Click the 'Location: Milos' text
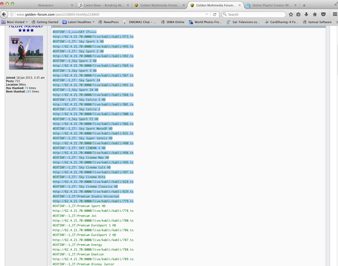338x266 pixels. pos(16,85)
